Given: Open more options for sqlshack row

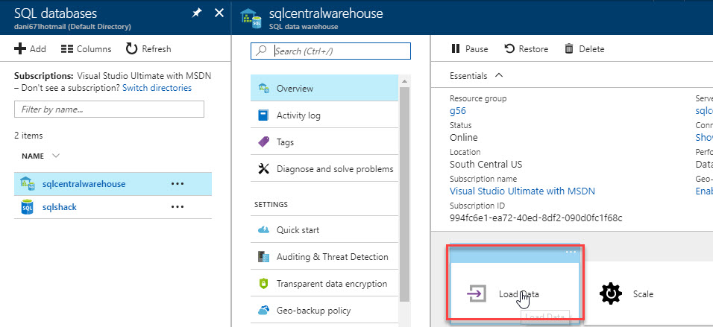Looking at the screenshot, I should coord(178,207).
